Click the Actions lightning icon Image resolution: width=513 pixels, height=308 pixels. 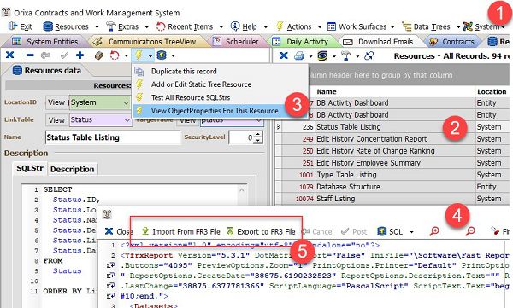(x=280, y=26)
